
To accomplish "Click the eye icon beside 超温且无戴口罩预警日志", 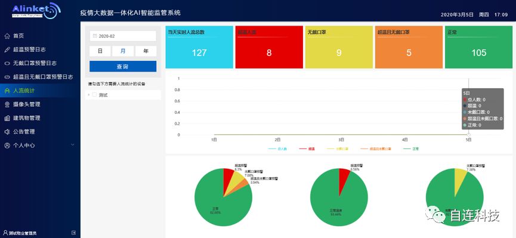I will (7, 77).
